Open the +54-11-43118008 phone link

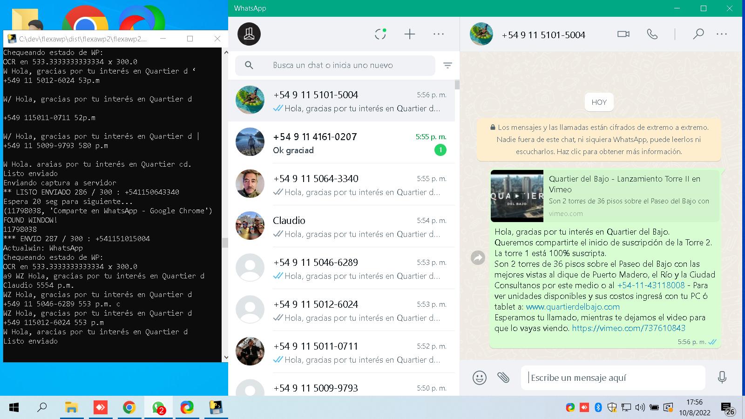pos(651,285)
